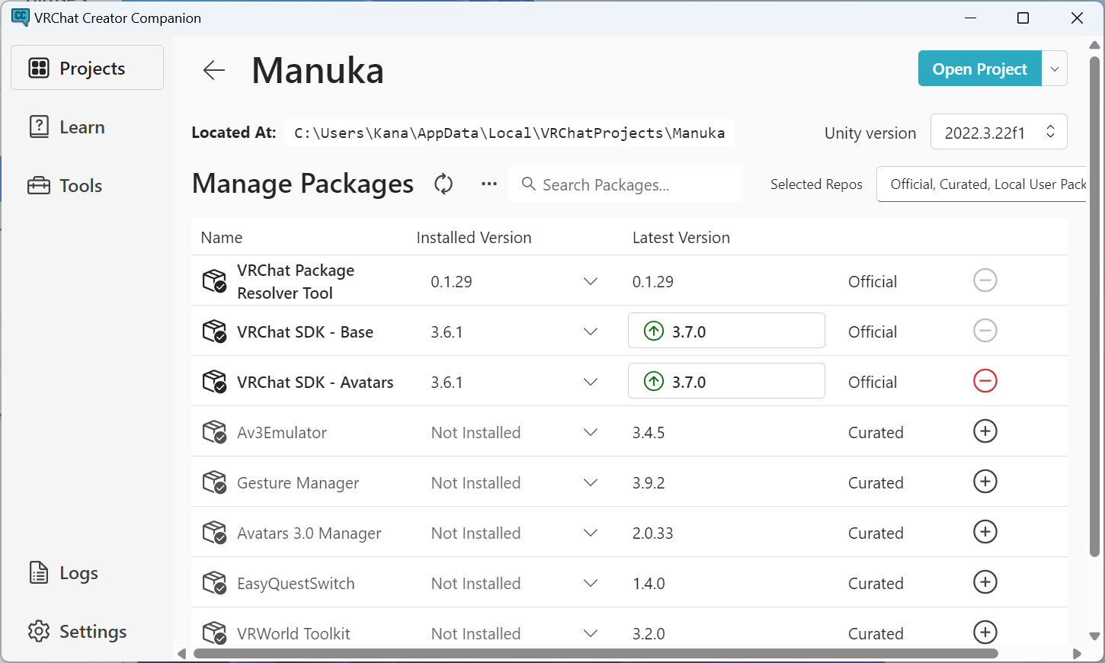This screenshot has width=1105, height=663.
Task: Click latest version 0.1.29 of Resolver Tool
Action: (653, 281)
